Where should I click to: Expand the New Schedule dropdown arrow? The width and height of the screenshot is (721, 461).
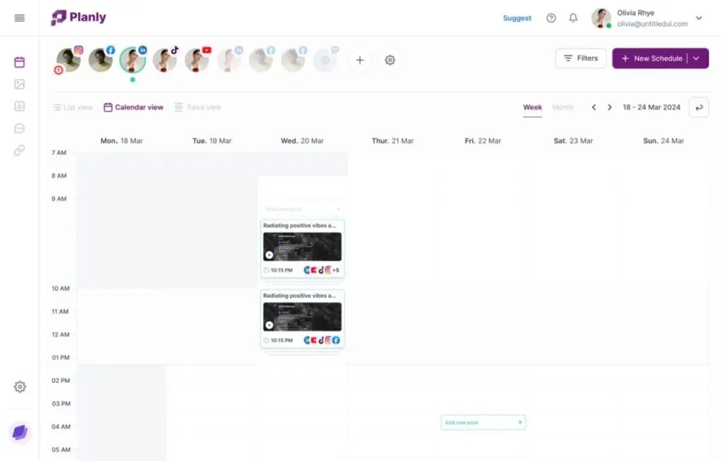pyautogui.click(x=696, y=58)
